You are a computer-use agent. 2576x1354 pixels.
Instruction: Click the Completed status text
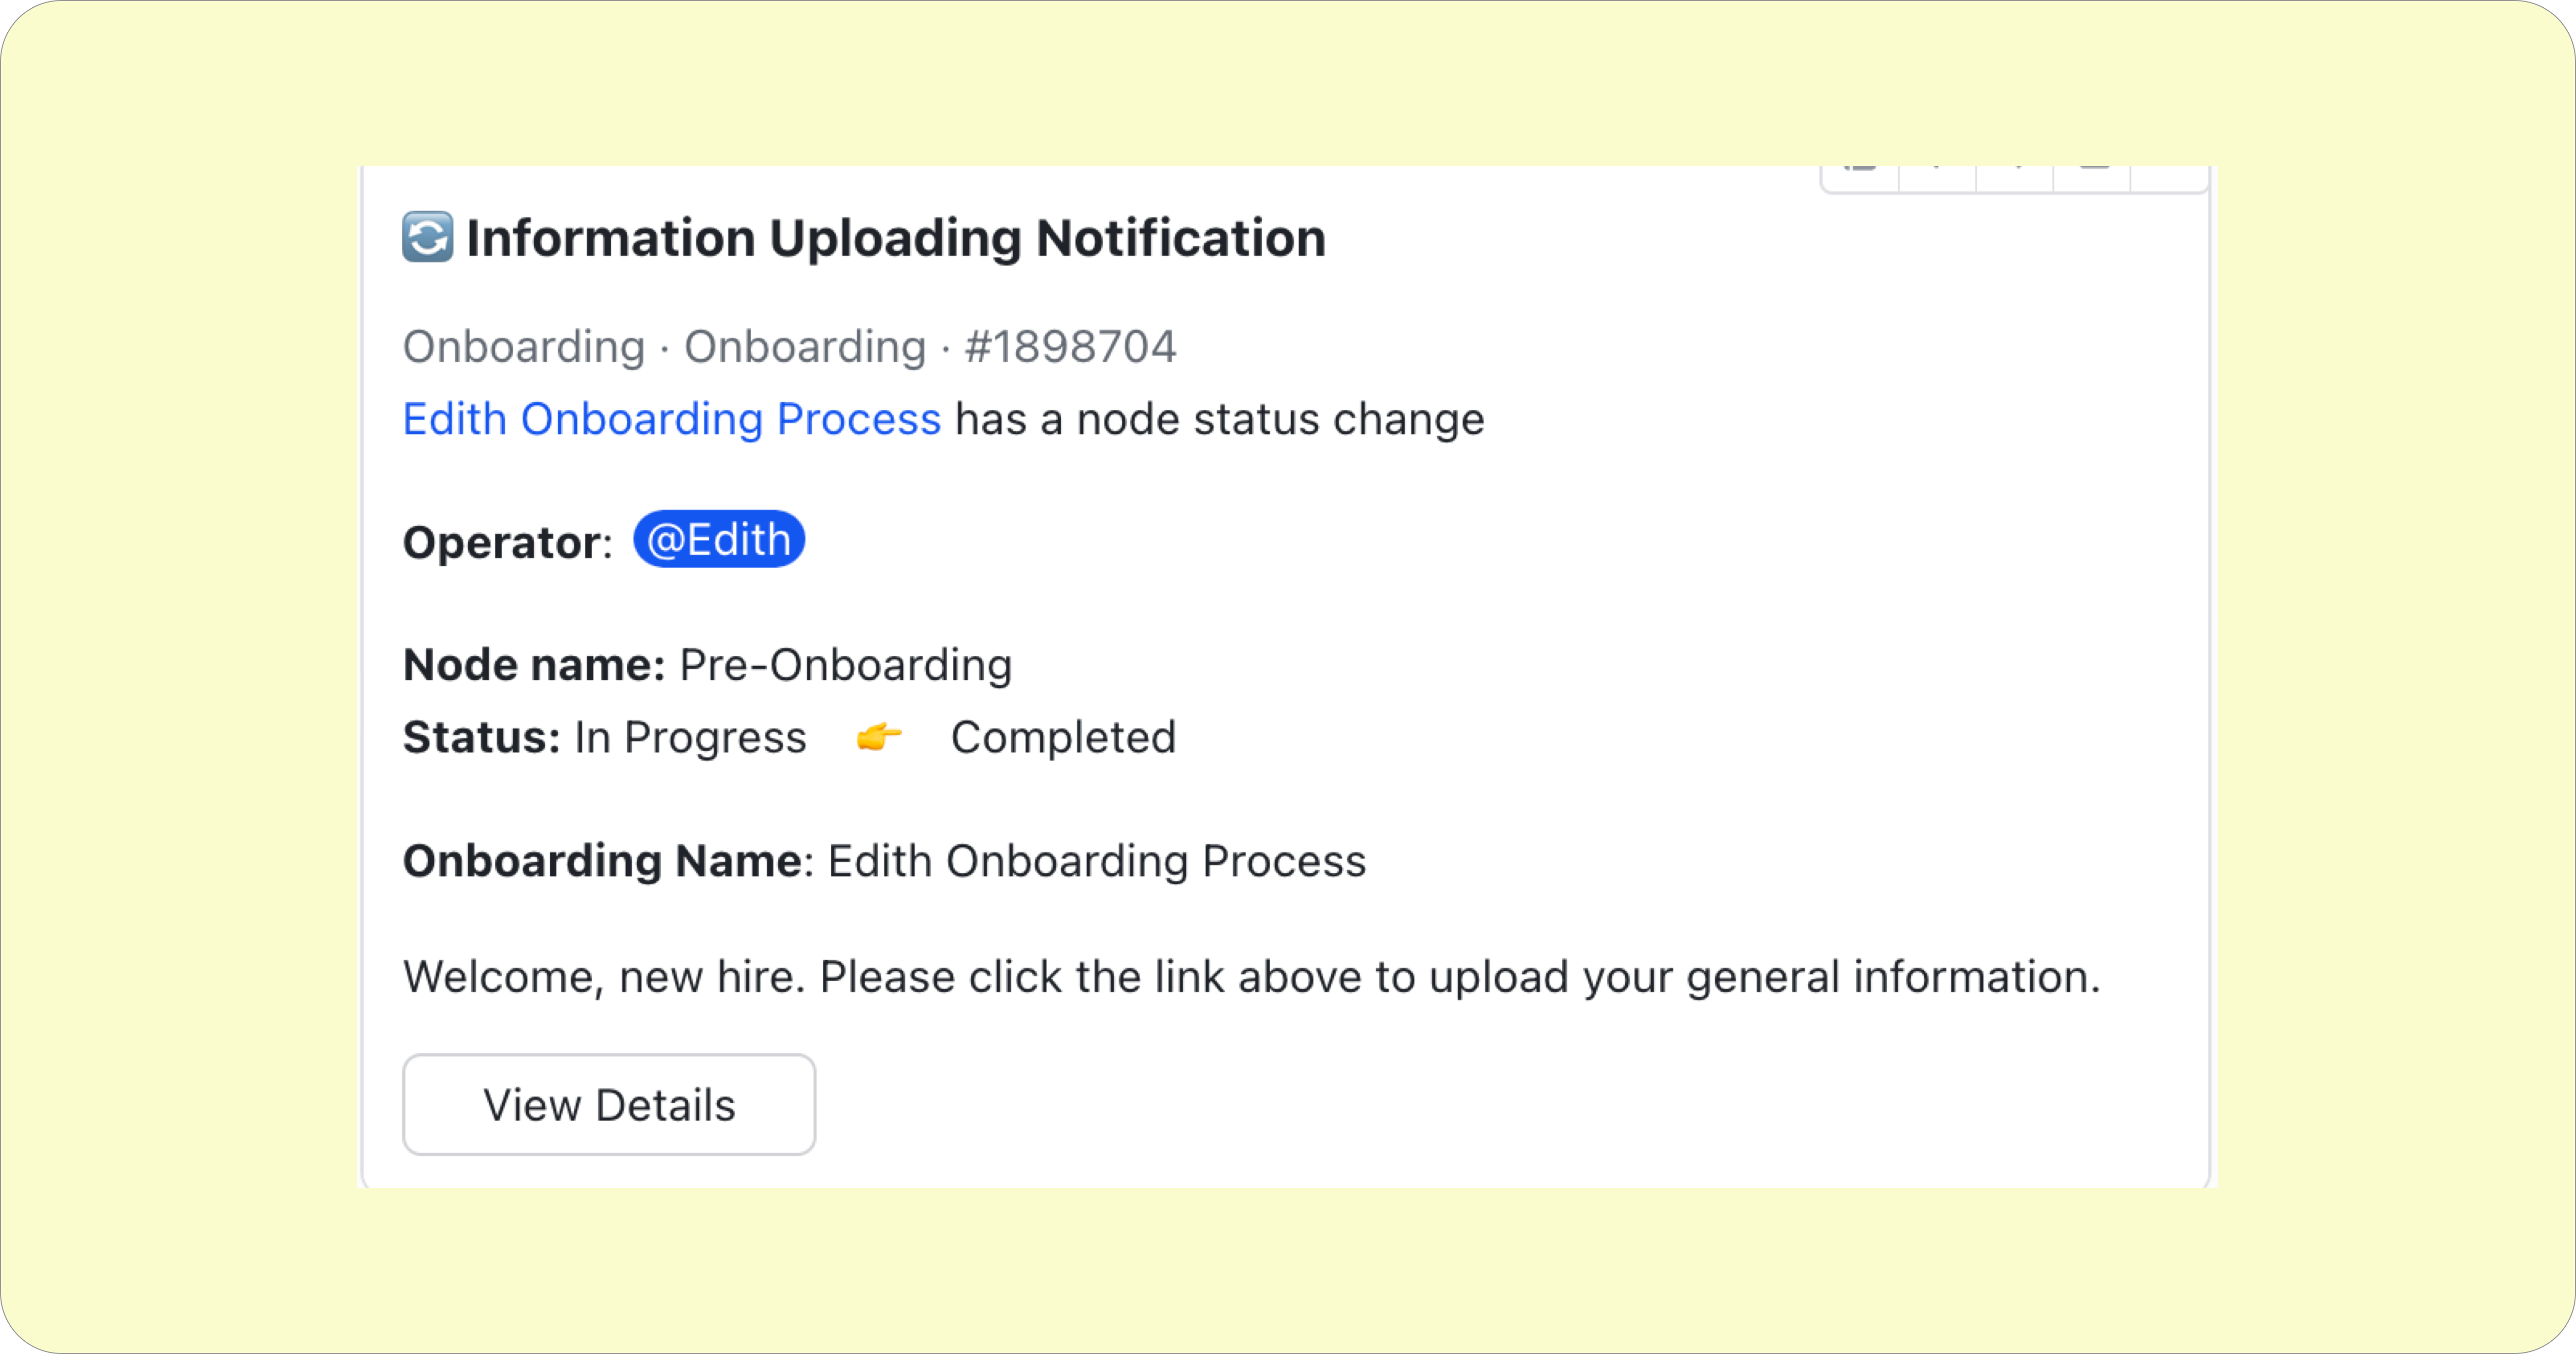click(1063, 737)
